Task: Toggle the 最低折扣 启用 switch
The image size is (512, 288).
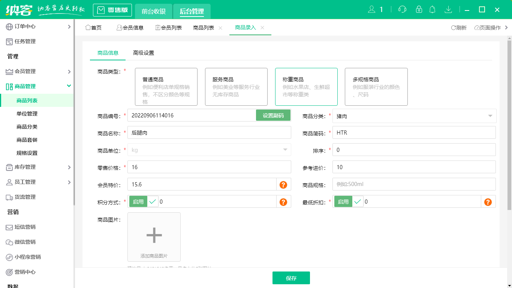Action: tap(349, 202)
